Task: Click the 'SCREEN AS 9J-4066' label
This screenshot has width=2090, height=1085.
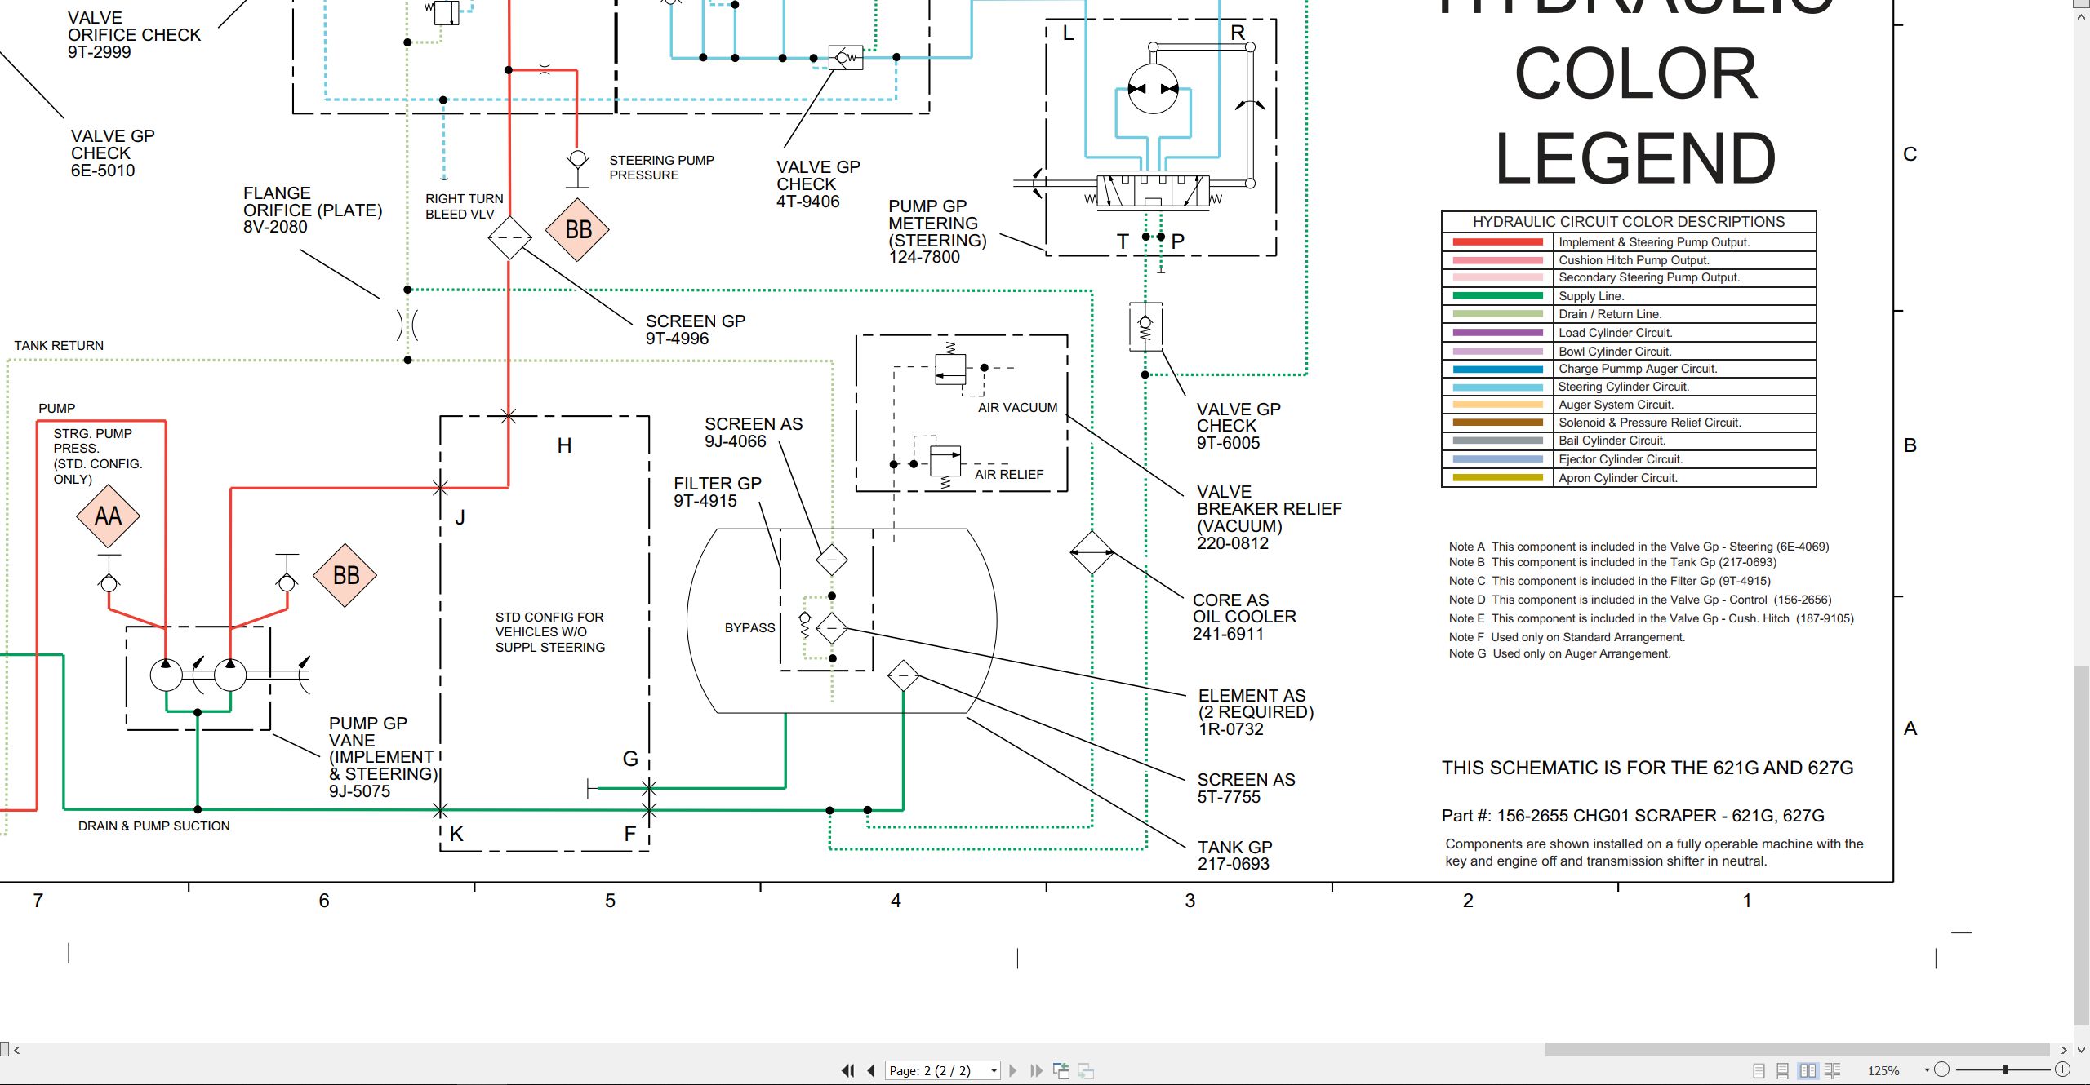Action: coord(754,432)
